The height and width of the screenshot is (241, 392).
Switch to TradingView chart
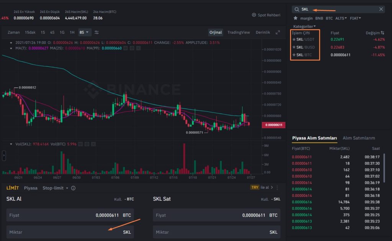point(238,32)
